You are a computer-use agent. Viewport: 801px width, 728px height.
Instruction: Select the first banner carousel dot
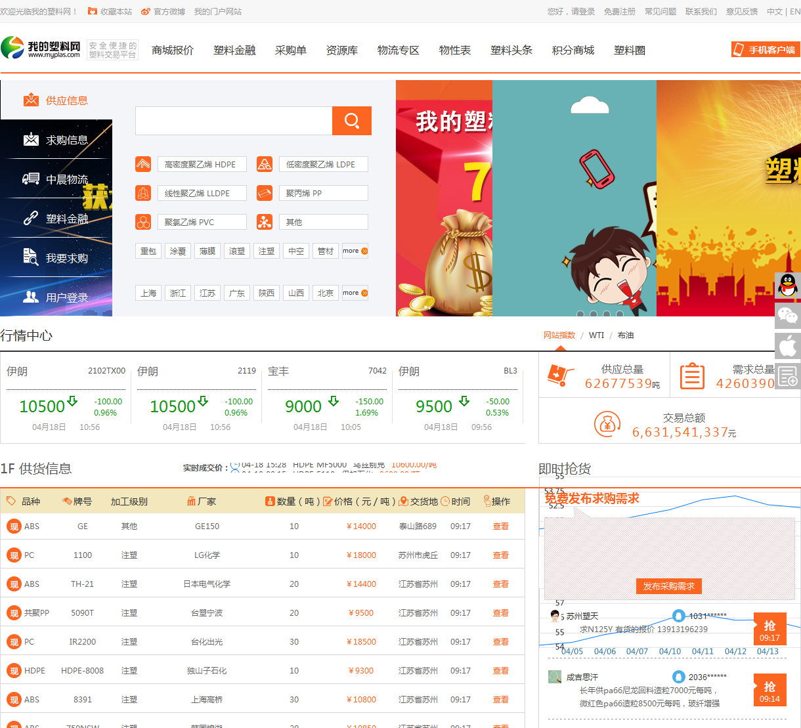click(580, 314)
